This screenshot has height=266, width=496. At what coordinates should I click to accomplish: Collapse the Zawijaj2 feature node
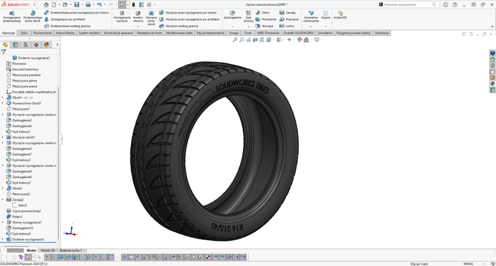pyautogui.click(x=2, y=200)
